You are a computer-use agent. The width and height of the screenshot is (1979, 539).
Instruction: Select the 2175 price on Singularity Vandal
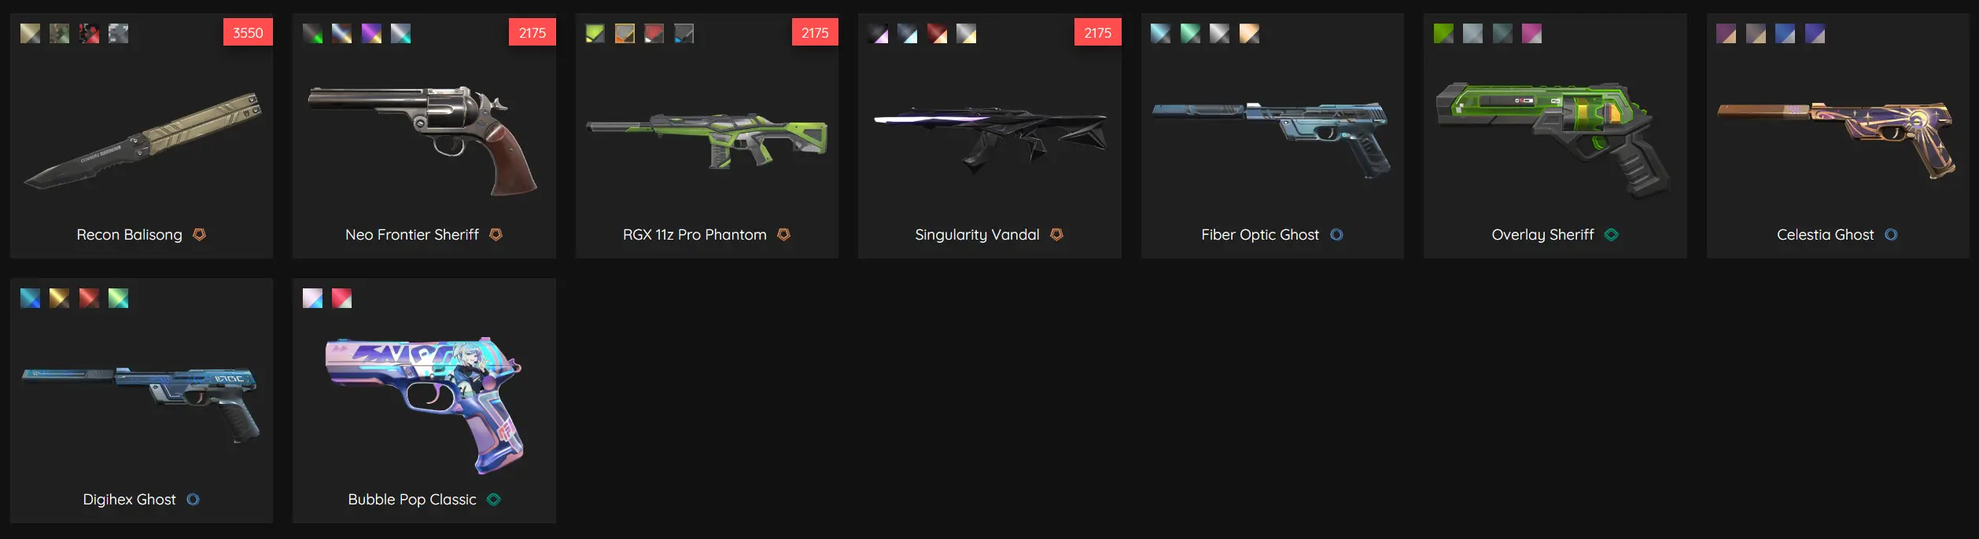click(1097, 32)
